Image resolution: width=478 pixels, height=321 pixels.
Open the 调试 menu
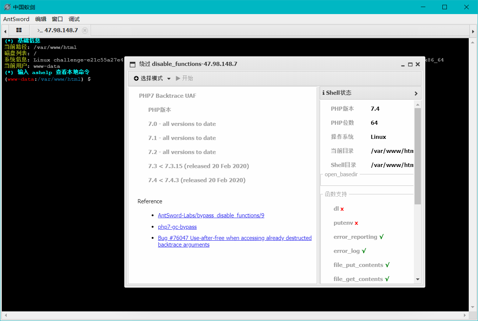(x=74, y=19)
